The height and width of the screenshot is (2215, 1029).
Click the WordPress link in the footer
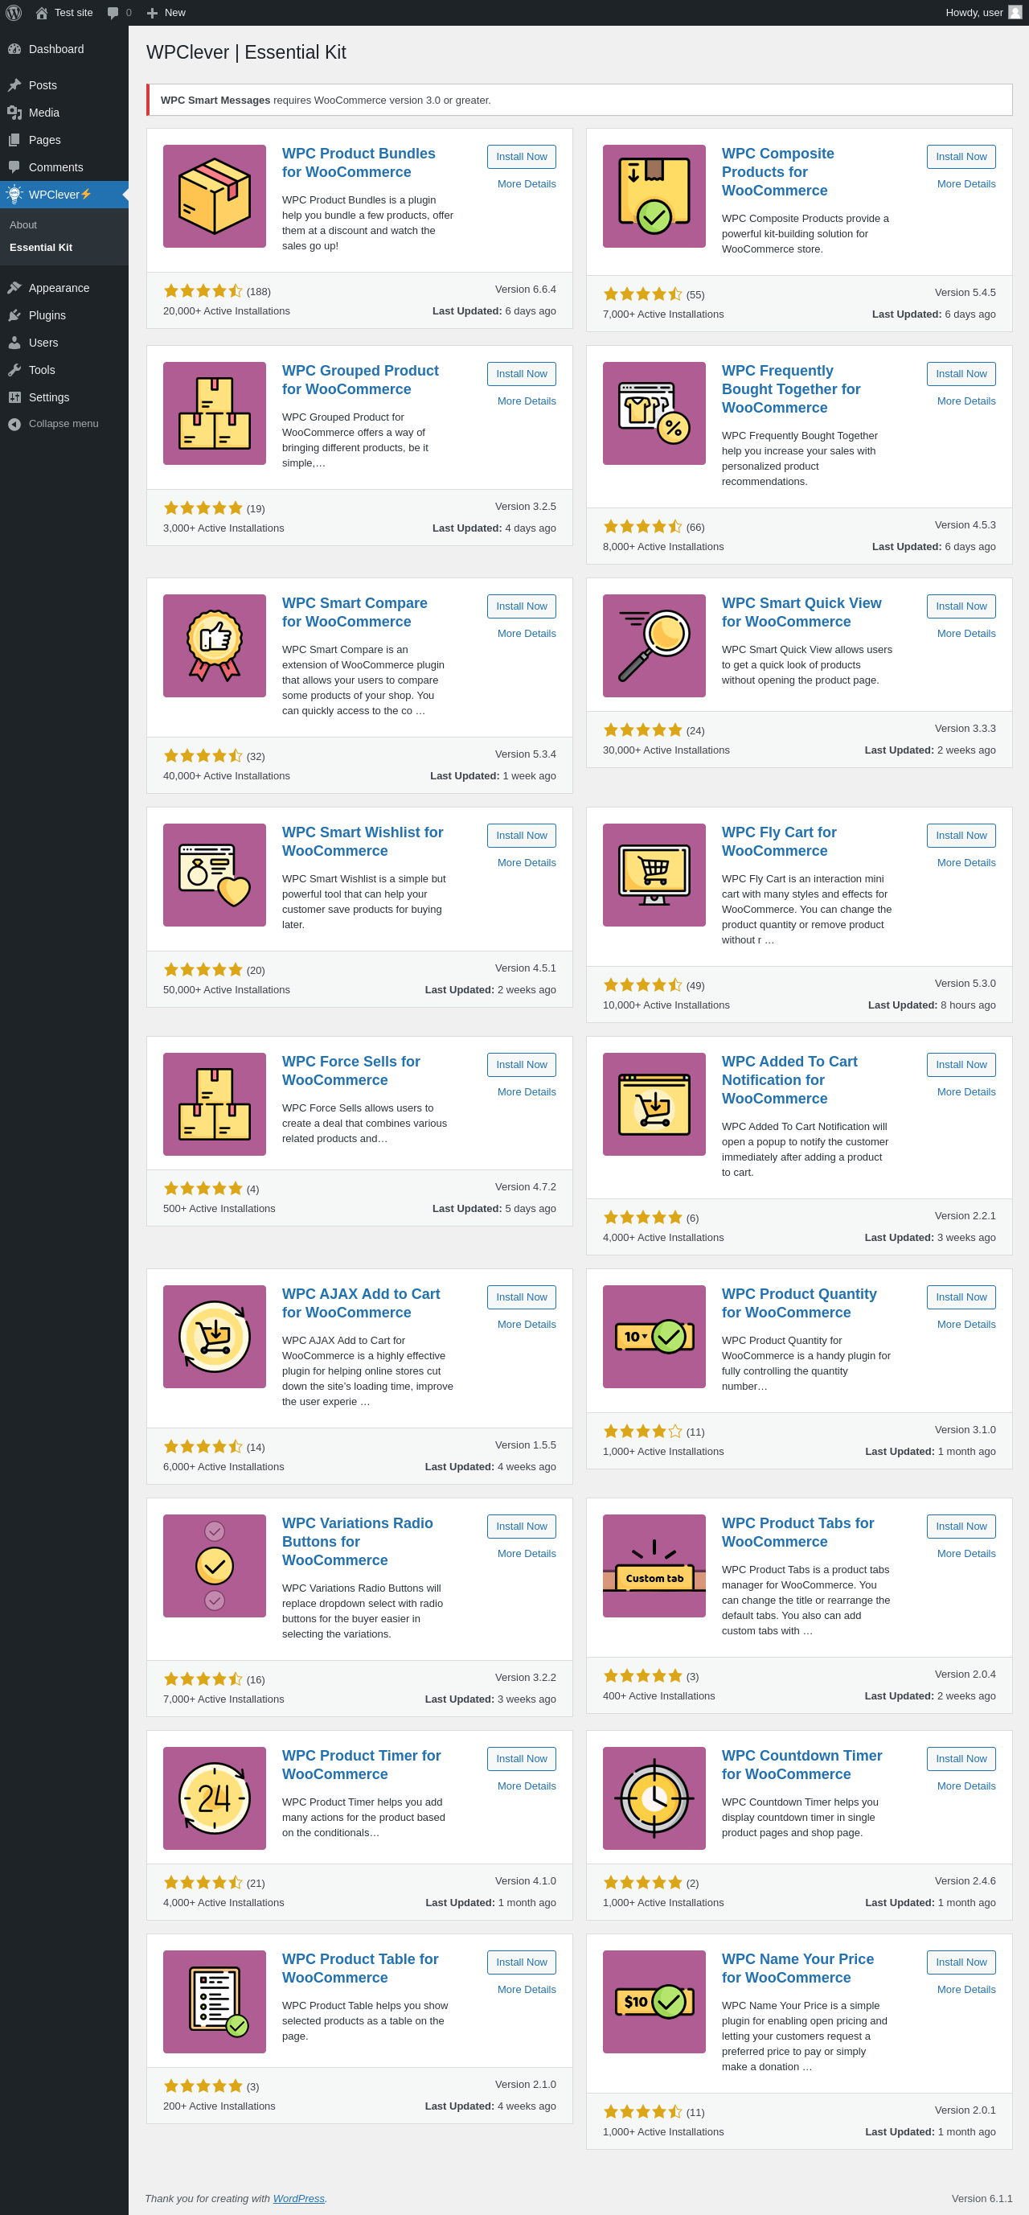point(298,2199)
